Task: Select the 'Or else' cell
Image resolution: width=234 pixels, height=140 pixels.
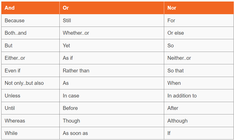Action: pyautogui.click(x=199, y=33)
